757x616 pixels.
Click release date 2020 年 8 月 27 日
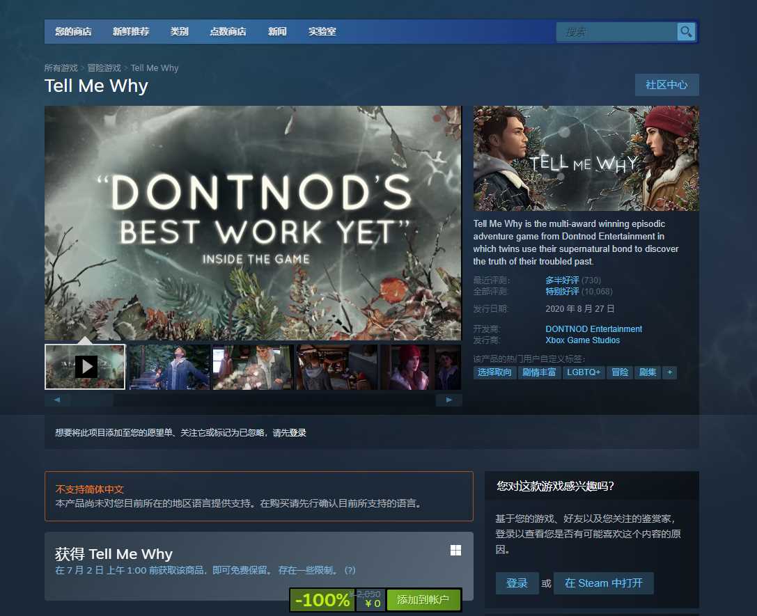tap(580, 309)
